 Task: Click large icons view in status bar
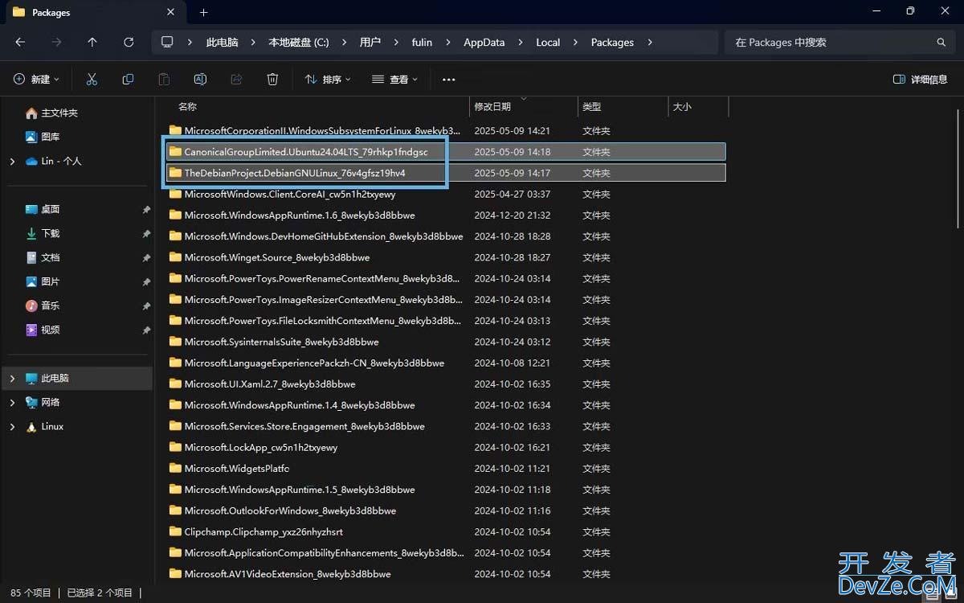click(x=950, y=593)
